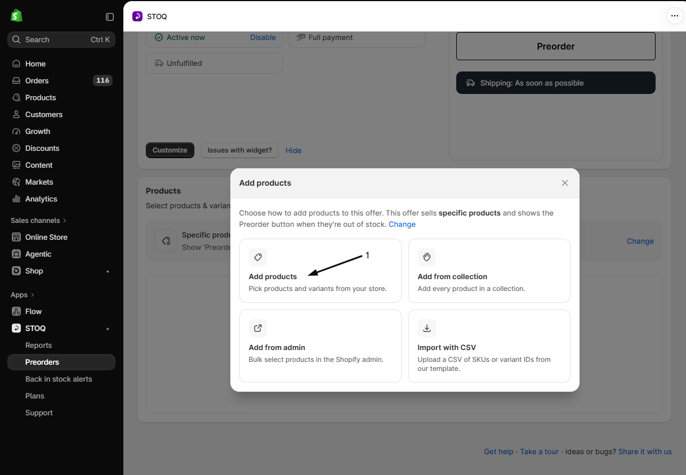
Task: Click the Shop app icon
Action: (16, 271)
